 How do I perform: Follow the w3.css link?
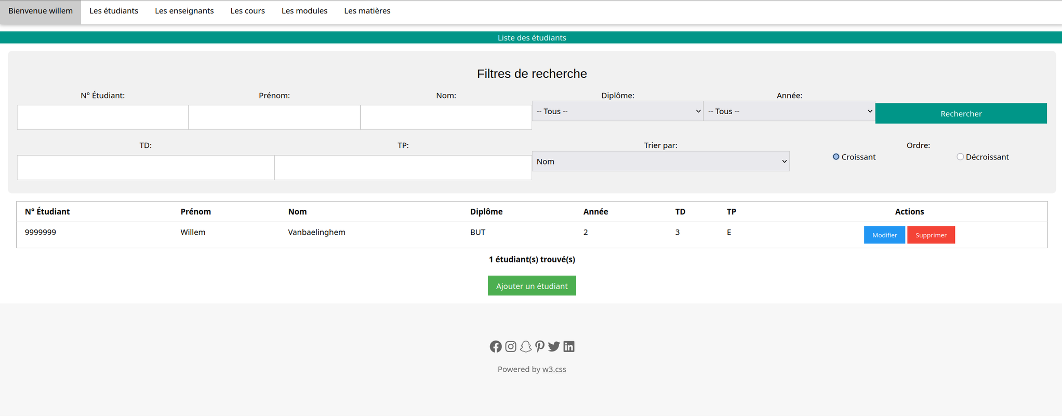pos(554,369)
